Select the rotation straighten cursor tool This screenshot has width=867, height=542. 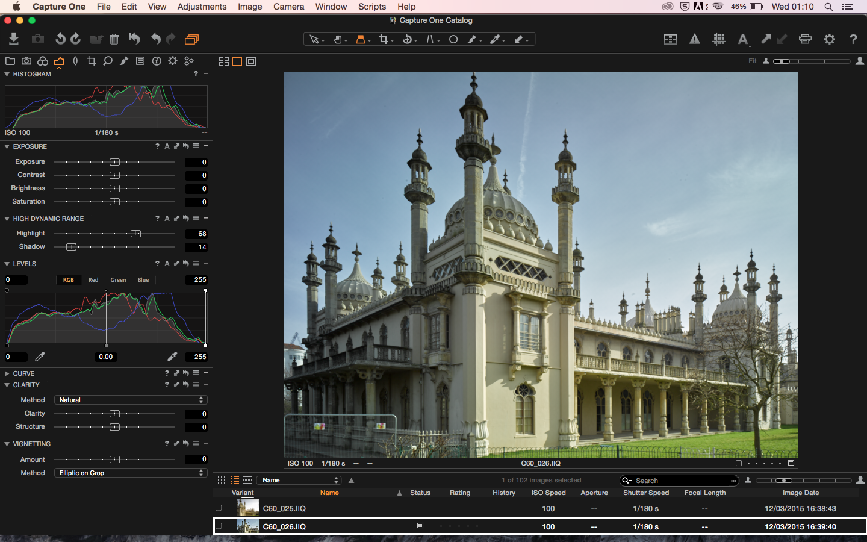click(408, 39)
